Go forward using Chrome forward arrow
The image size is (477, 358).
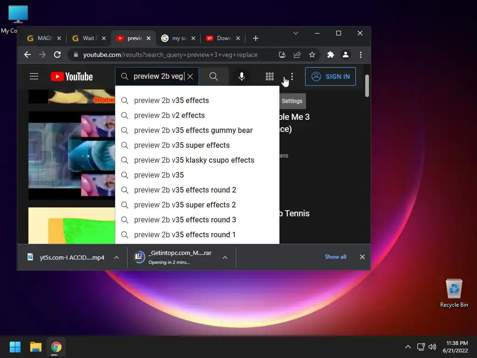tap(42, 55)
